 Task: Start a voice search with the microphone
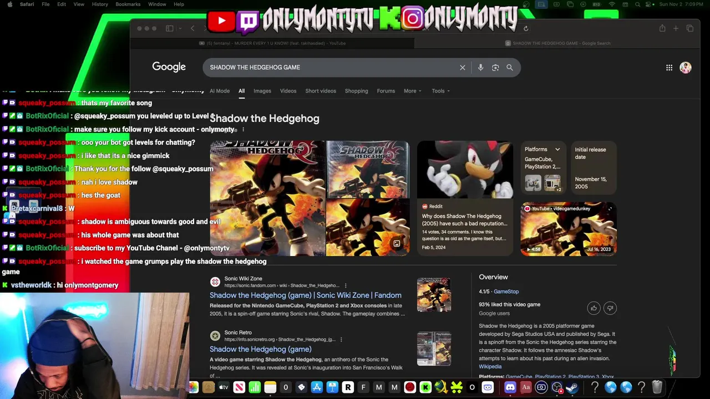480,68
